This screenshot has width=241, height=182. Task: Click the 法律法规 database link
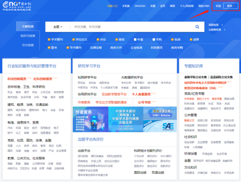point(96,48)
